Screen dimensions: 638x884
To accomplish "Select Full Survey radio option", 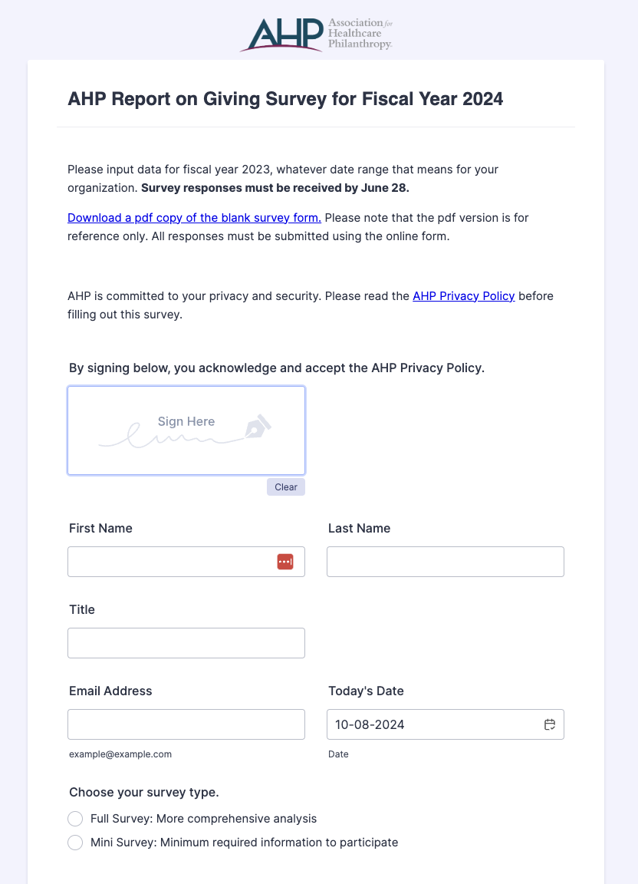I will tap(75, 819).
